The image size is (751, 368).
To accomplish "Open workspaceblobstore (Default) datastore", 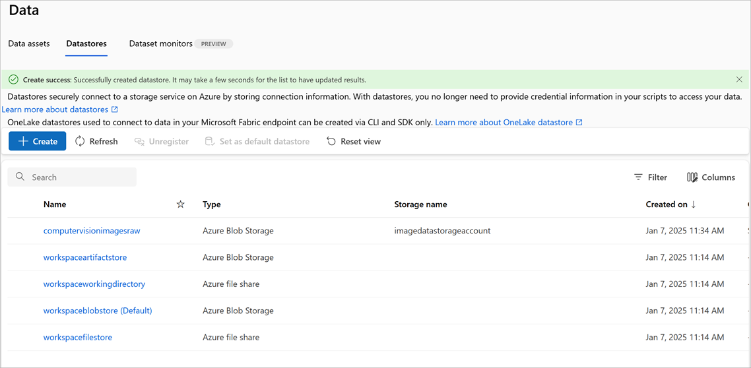I will click(x=98, y=311).
